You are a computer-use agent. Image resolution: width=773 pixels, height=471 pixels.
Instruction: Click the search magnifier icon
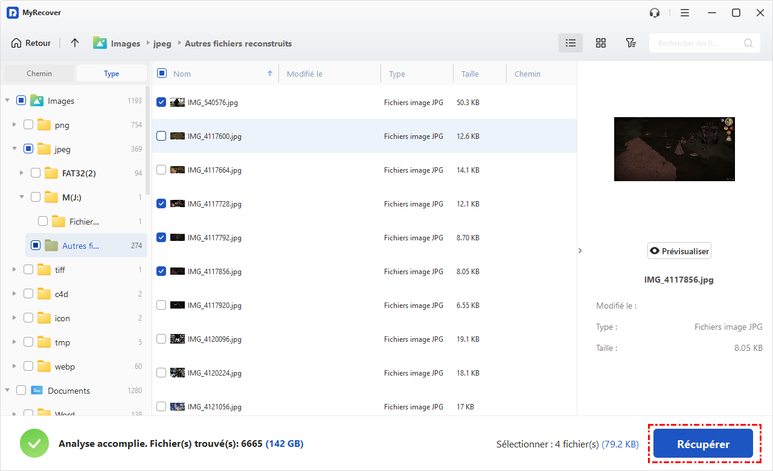click(x=748, y=43)
